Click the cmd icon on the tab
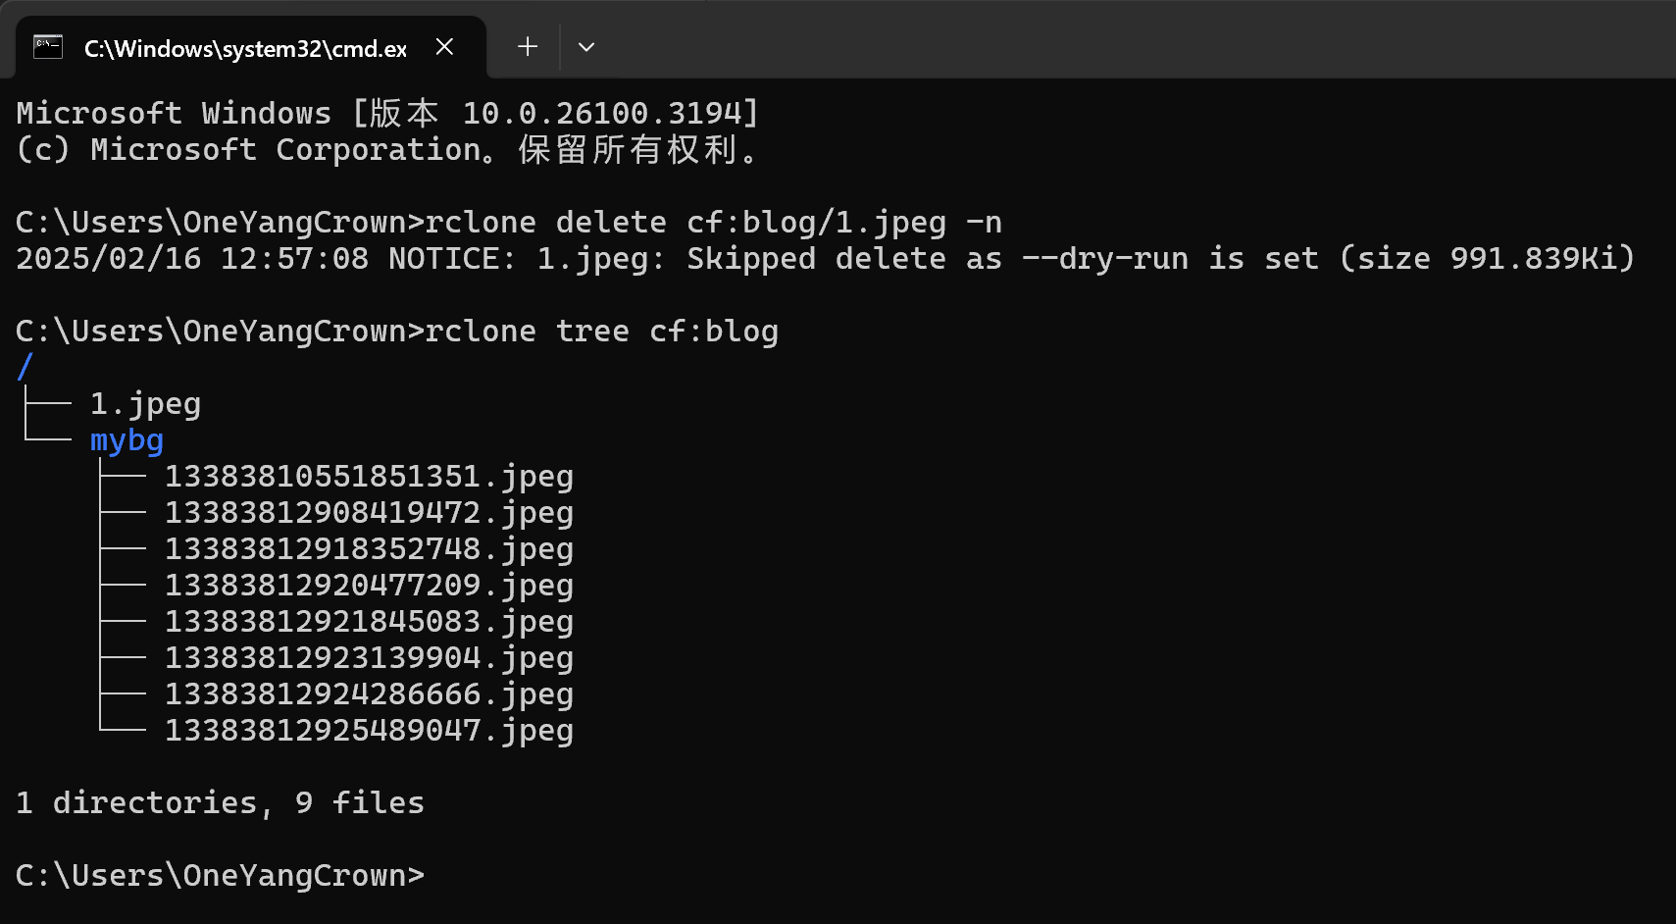Screen dimensions: 1676x924 (x=48, y=47)
